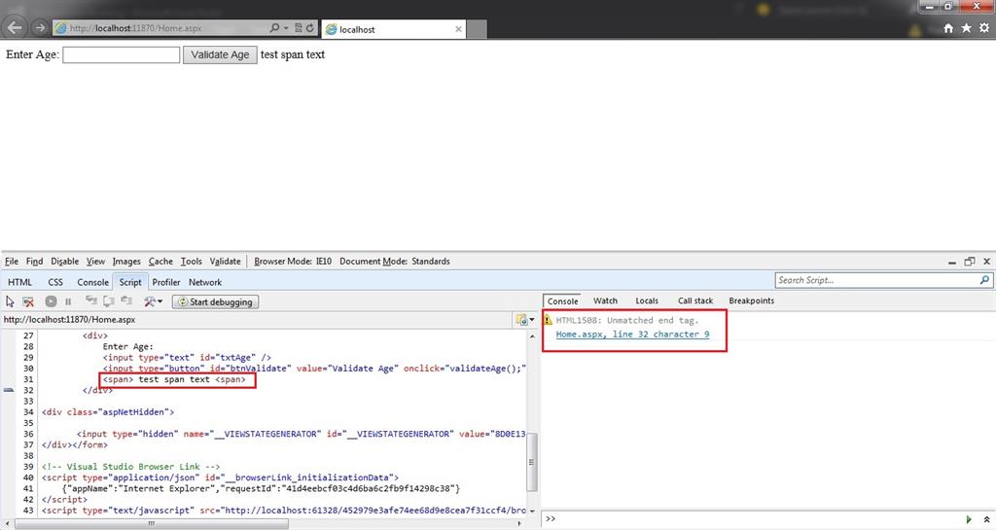Click the source pane vertical scrollbar thumb
Screen dimensions: 996x530
[532, 462]
